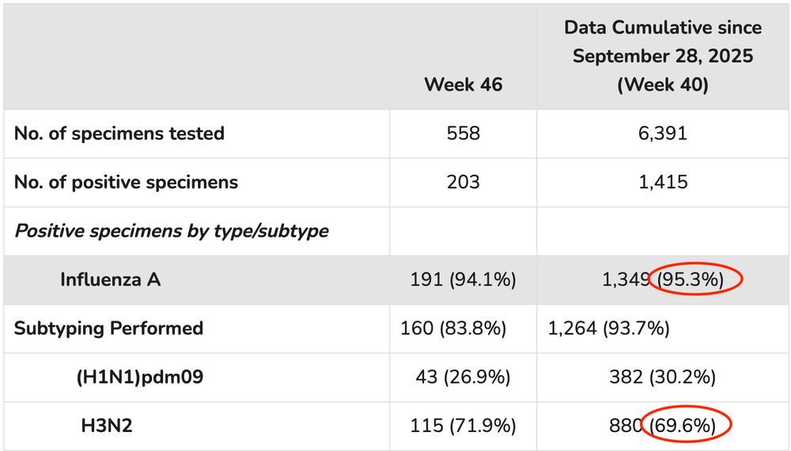Click the Week 46 column header
This screenshot has height=451, width=791.
tap(463, 84)
